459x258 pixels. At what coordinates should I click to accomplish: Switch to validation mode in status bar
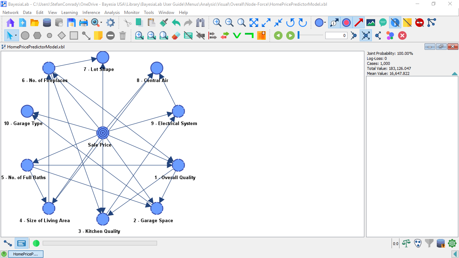(22, 244)
